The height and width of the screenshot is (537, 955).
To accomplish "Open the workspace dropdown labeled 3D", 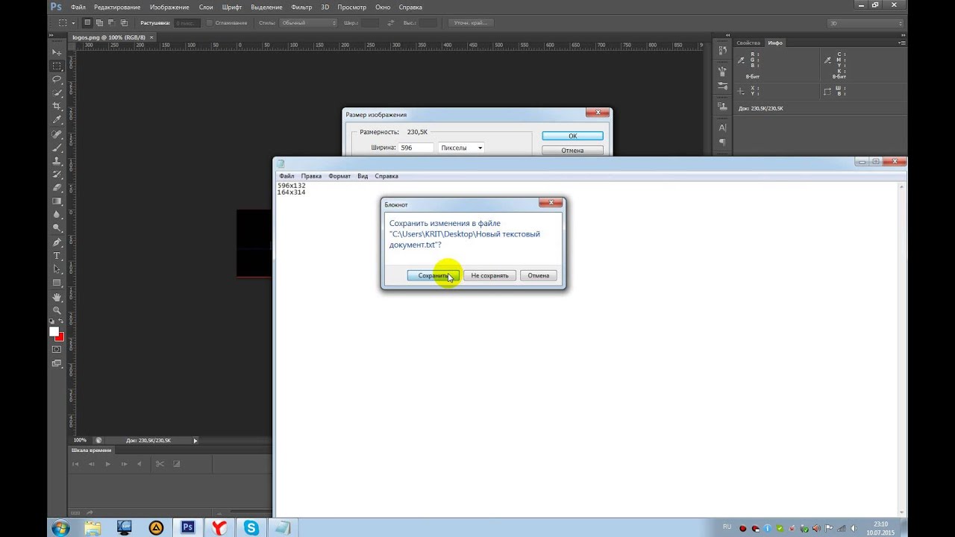I will [866, 23].
